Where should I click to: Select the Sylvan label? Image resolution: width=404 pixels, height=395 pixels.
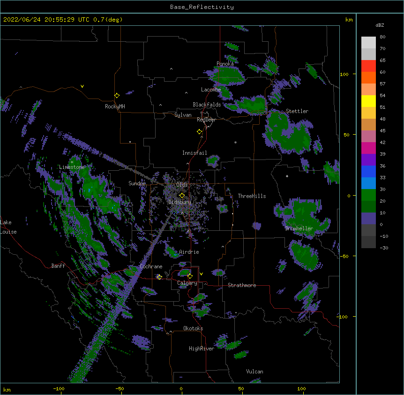pyautogui.click(x=183, y=115)
